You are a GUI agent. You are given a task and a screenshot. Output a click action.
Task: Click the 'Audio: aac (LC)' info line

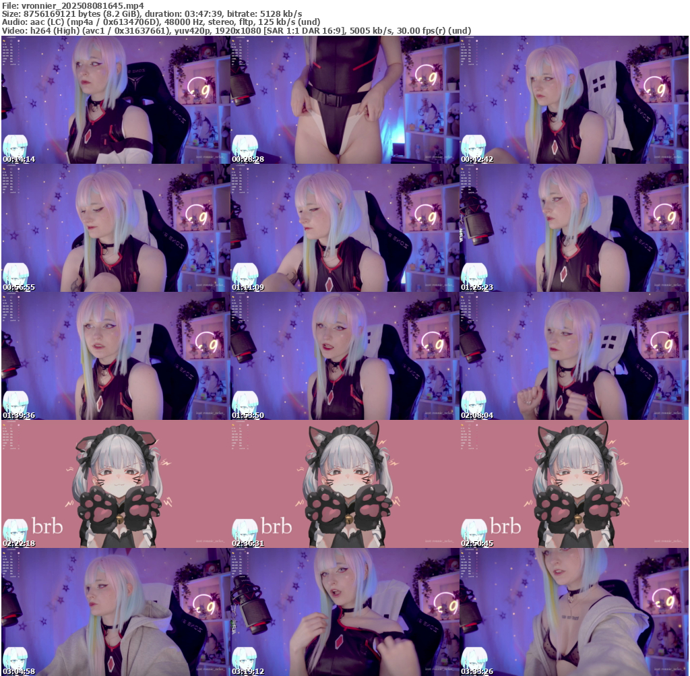161,22
